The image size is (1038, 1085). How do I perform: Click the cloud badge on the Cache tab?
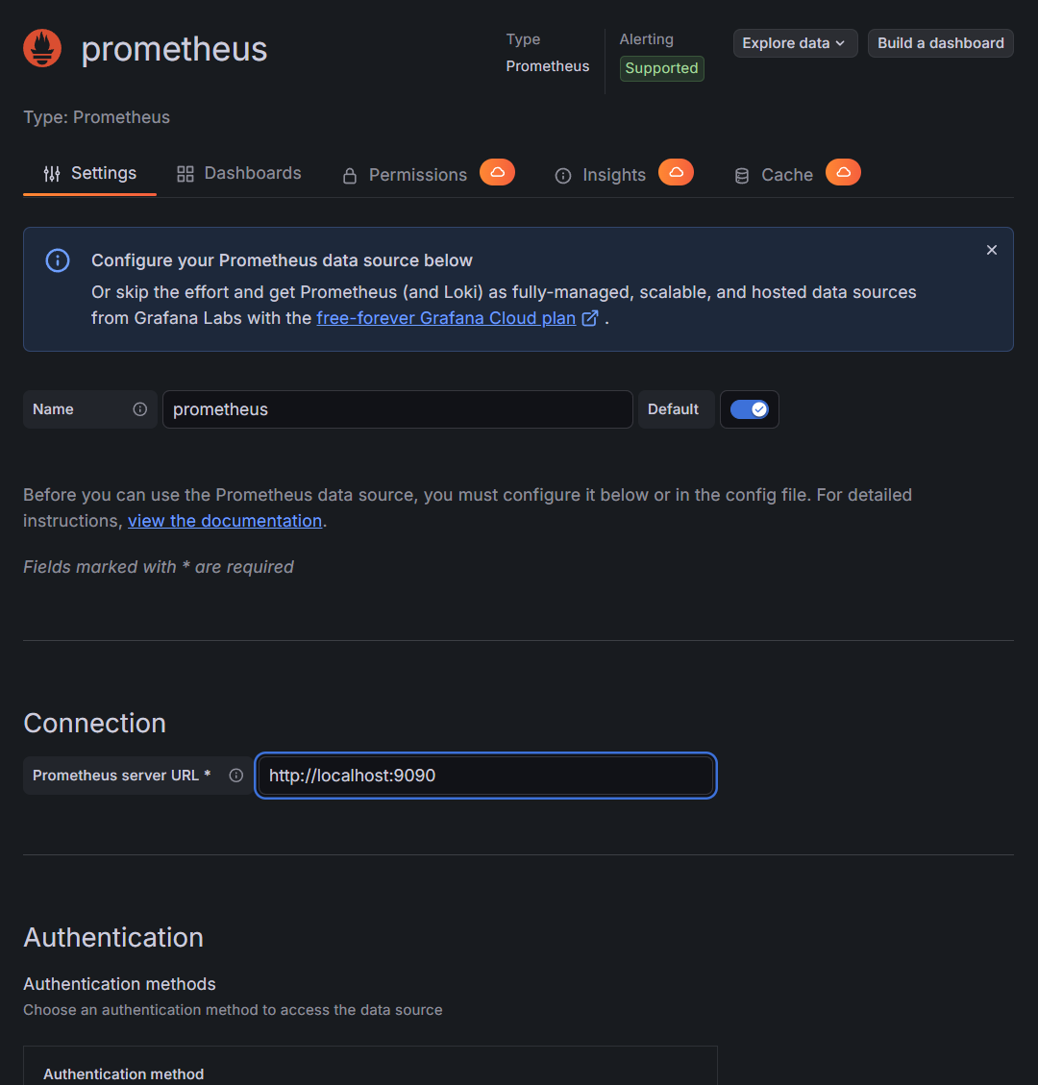click(843, 172)
